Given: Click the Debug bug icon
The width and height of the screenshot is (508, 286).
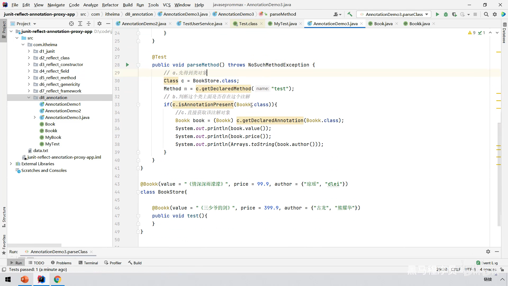Looking at the screenshot, I should (x=446, y=14).
